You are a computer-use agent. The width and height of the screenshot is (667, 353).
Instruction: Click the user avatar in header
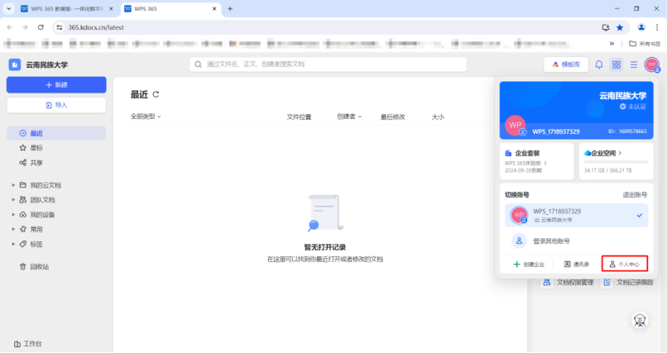651,64
